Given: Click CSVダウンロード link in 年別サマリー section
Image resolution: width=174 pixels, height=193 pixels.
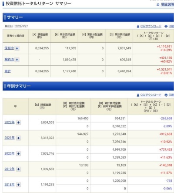Looking at the screenshot, I should click(x=151, y=95).
